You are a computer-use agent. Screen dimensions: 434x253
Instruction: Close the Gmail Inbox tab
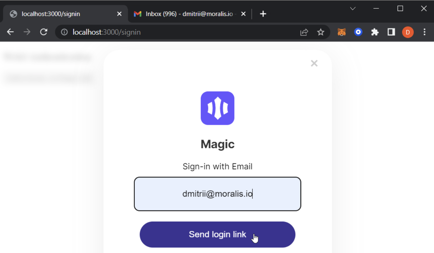(x=243, y=14)
